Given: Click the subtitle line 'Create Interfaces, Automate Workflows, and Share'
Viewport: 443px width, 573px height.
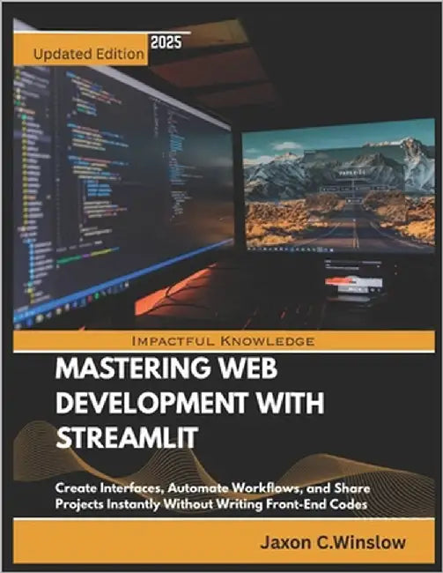Looking at the screenshot, I should tap(212, 488).
